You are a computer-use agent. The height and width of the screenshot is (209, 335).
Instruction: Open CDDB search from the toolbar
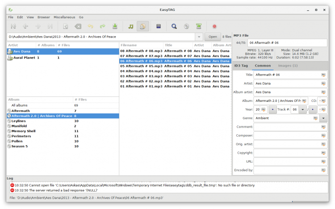point(186,27)
